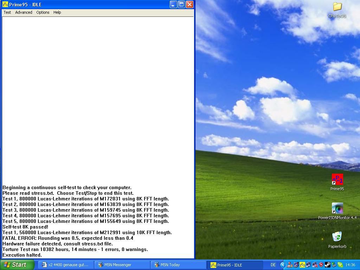Click red Security Center shield tray icon

321,265
